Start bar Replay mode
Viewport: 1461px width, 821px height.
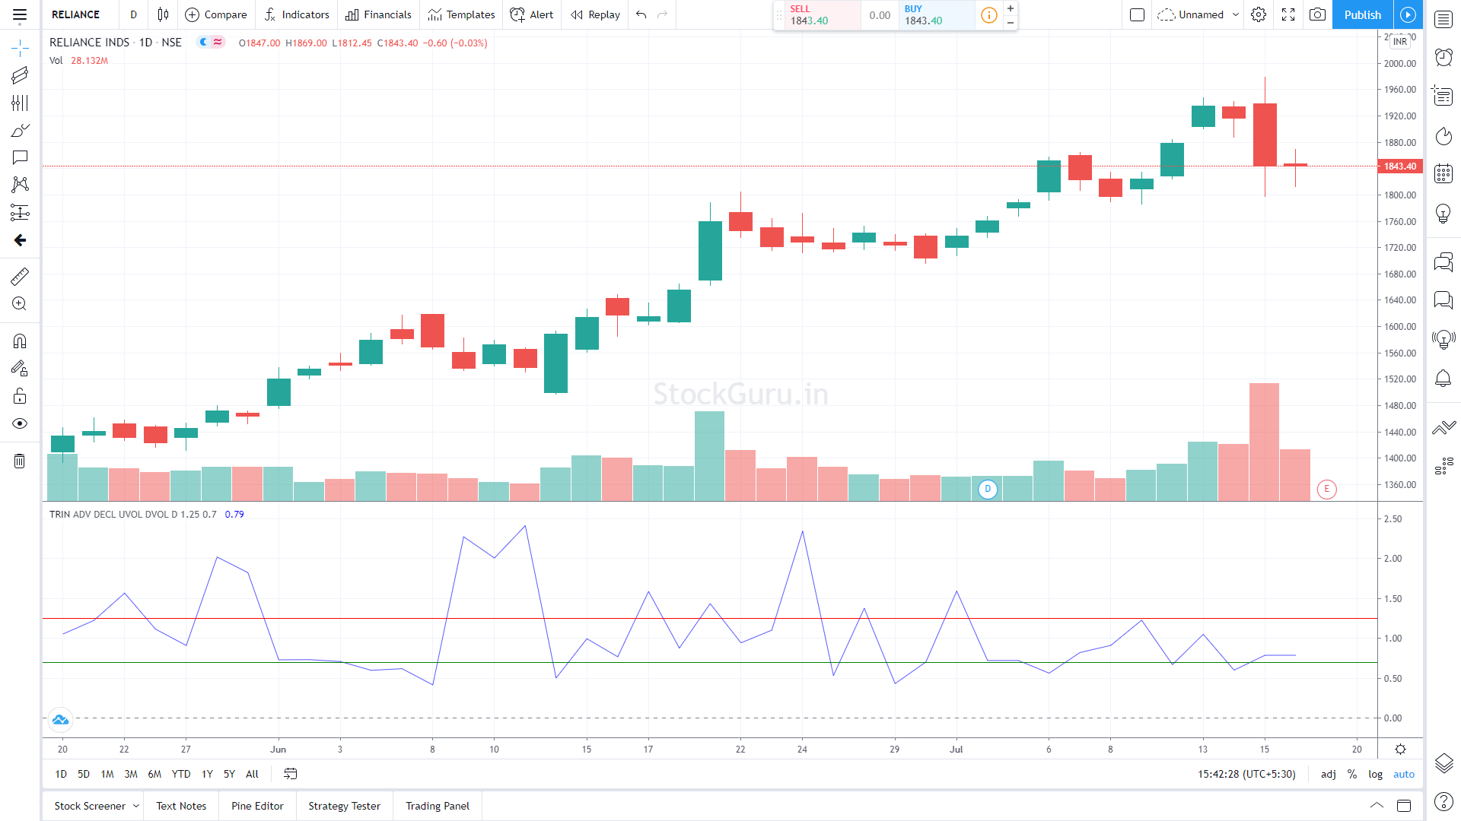(x=596, y=14)
